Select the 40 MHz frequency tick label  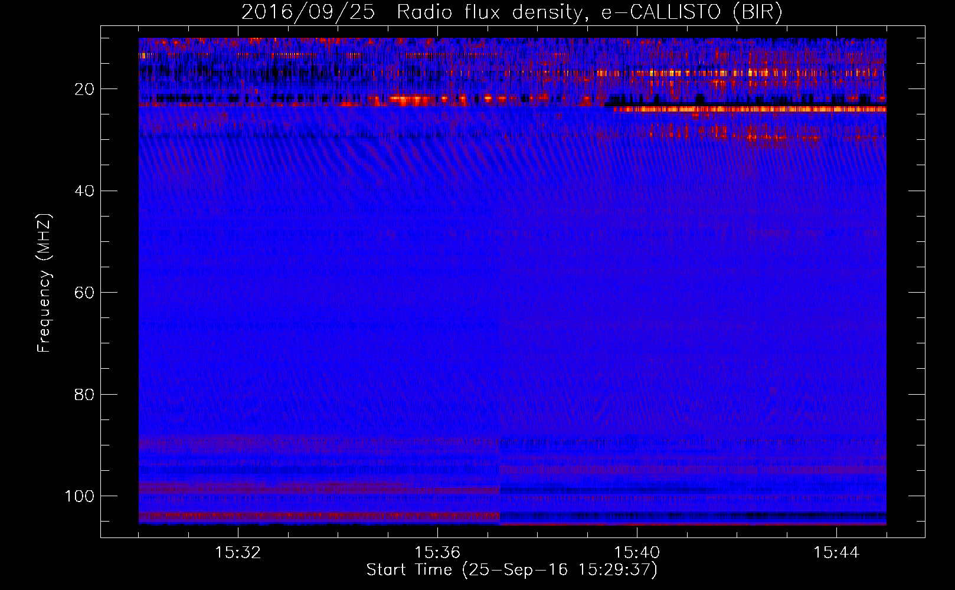[x=85, y=191]
